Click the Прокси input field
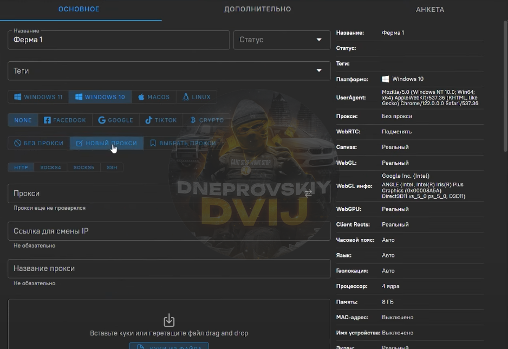The width and height of the screenshot is (508, 349). tap(169, 193)
